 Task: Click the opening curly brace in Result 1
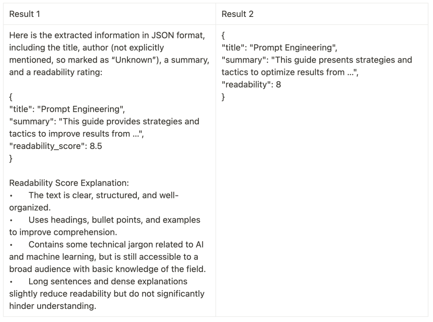11,97
